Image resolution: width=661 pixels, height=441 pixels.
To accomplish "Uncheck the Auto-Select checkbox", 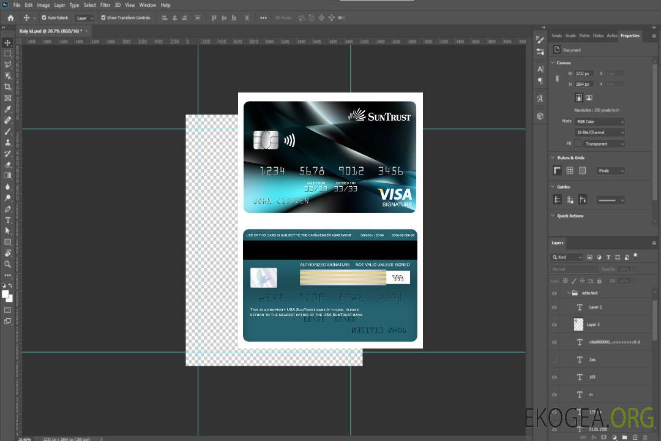I will click(43, 18).
